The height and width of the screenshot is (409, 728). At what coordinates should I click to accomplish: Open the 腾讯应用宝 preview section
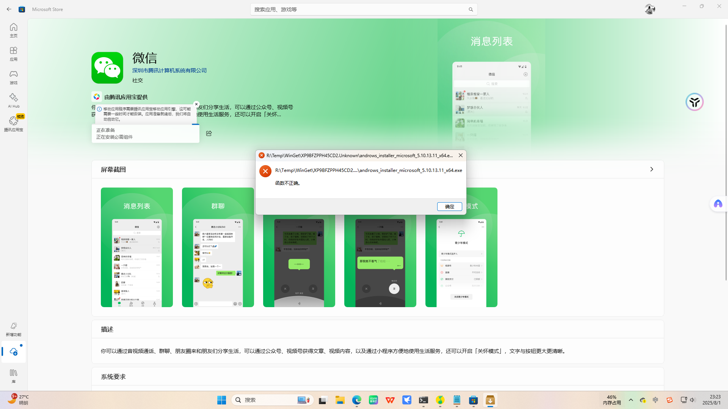coord(13,123)
